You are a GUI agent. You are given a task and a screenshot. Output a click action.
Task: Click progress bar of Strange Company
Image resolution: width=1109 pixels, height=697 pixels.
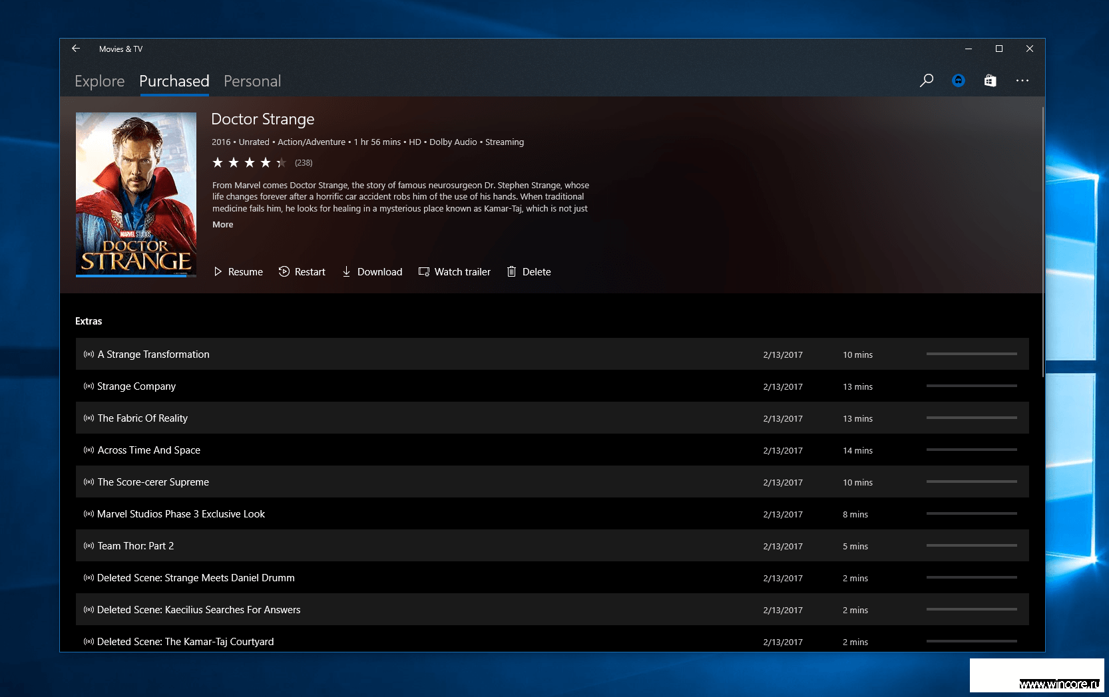point(972,386)
